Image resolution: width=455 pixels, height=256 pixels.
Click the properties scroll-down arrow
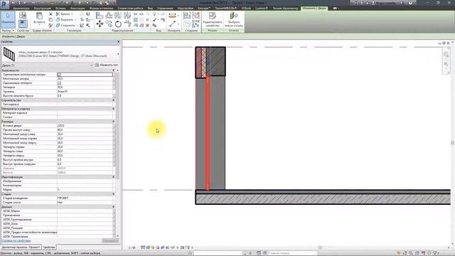(117, 236)
